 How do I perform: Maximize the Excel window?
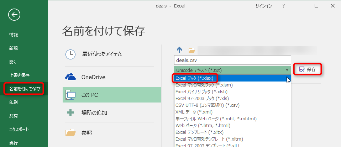(x=316, y=6)
